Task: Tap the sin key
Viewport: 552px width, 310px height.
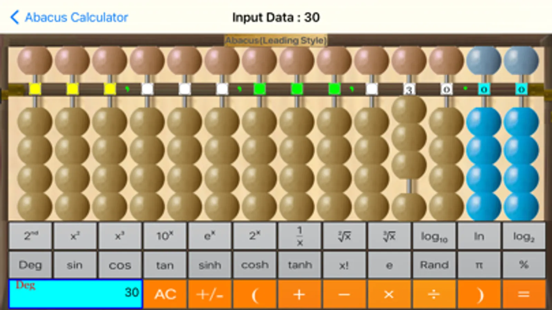Action: 75,265
